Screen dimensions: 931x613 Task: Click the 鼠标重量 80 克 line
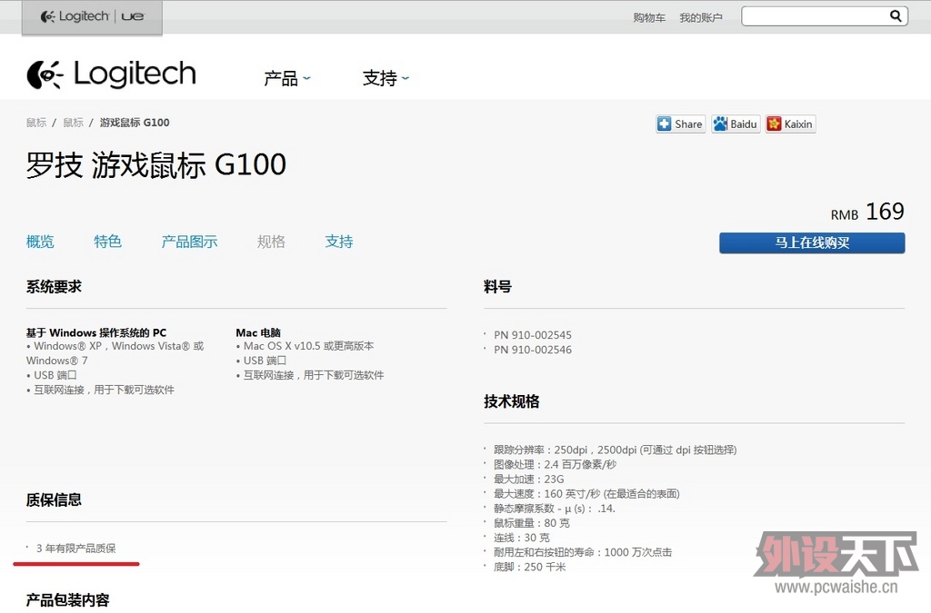tap(531, 523)
